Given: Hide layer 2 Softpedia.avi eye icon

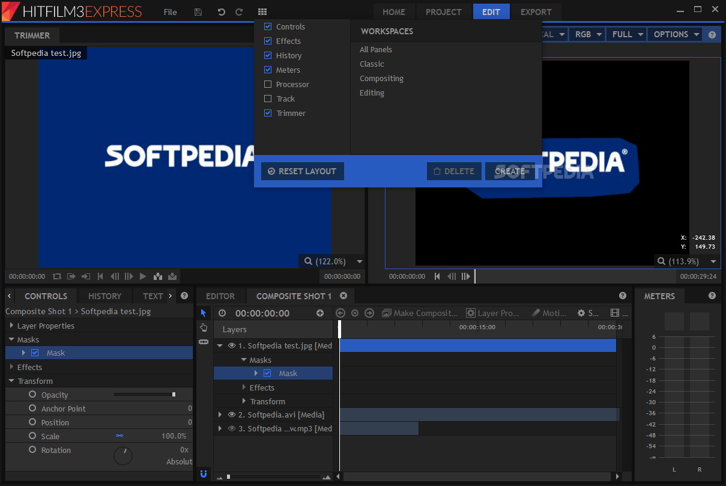Looking at the screenshot, I should tap(231, 415).
